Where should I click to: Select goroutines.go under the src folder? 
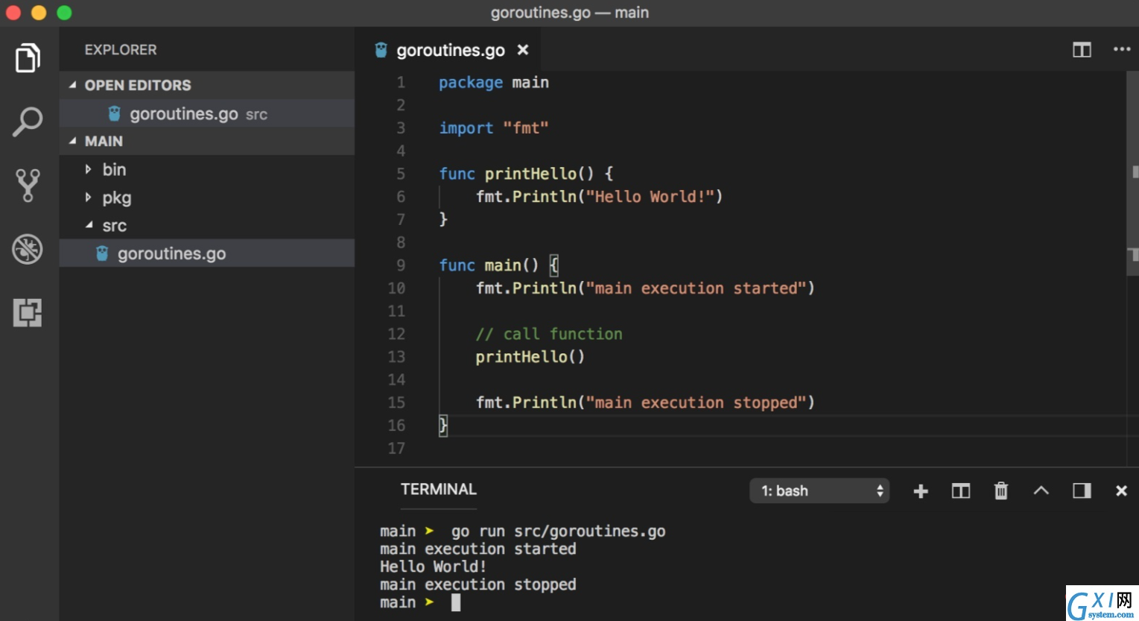point(207,253)
